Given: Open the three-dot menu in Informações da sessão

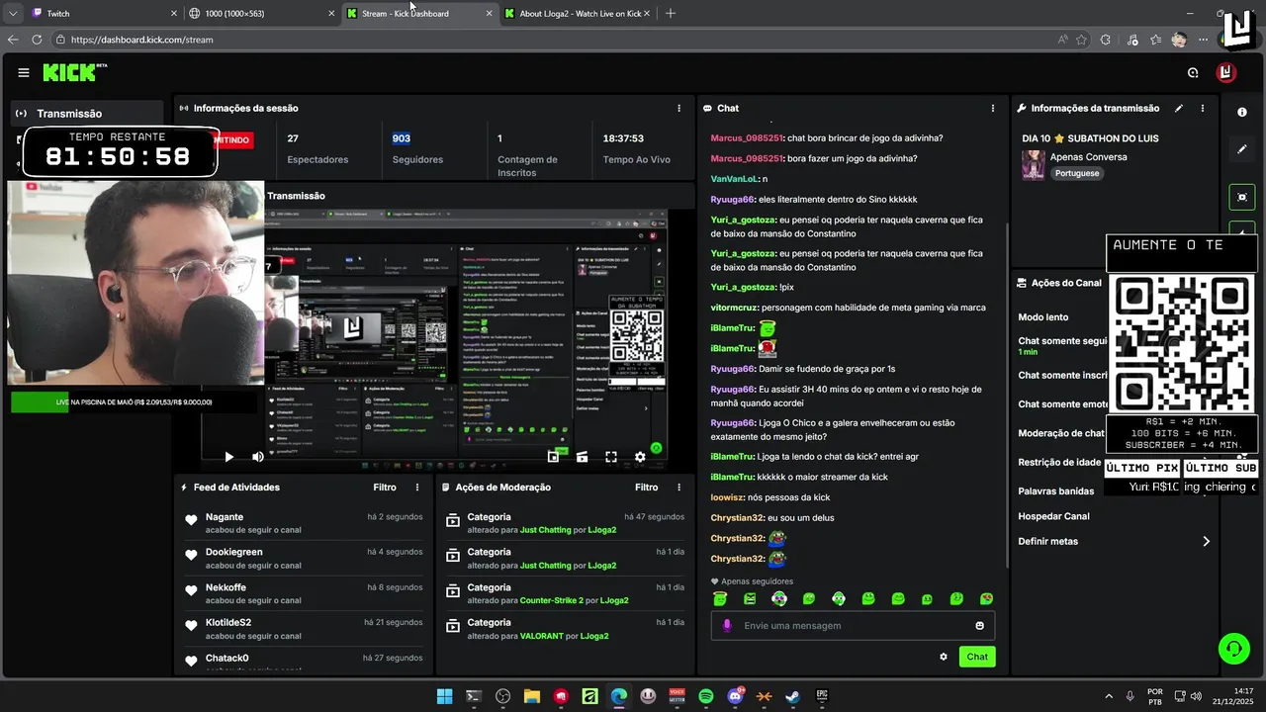Looking at the screenshot, I should click(x=678, y=108).
